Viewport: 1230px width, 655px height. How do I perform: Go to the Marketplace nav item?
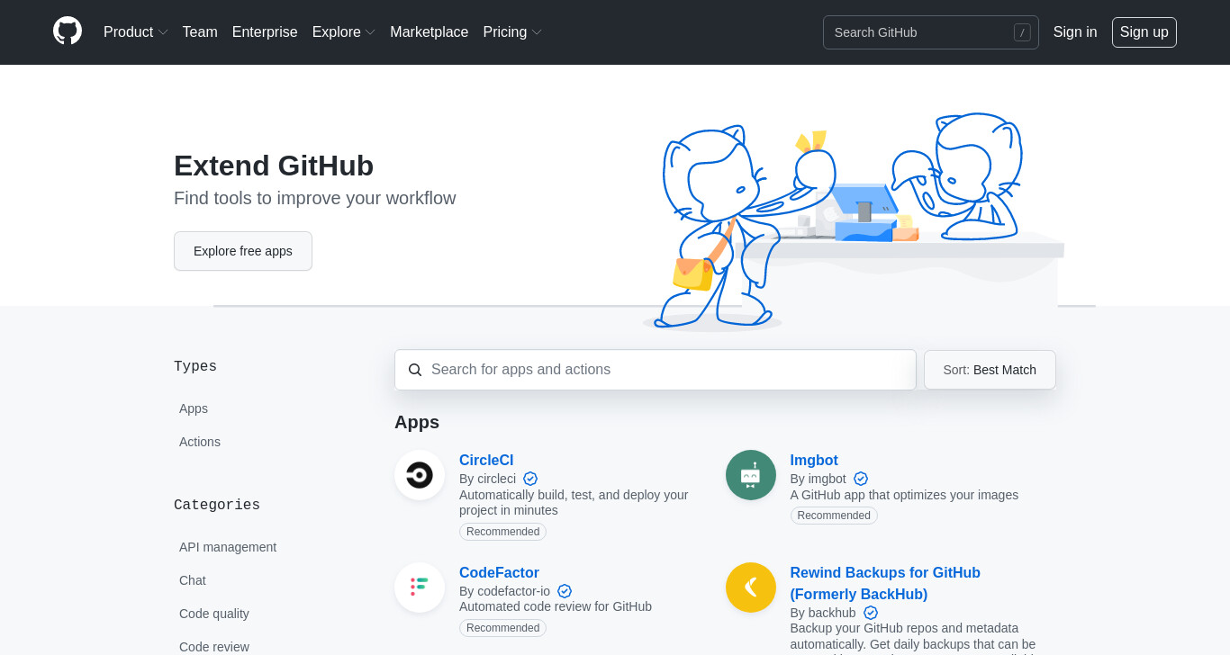click(x=429, y=32)
